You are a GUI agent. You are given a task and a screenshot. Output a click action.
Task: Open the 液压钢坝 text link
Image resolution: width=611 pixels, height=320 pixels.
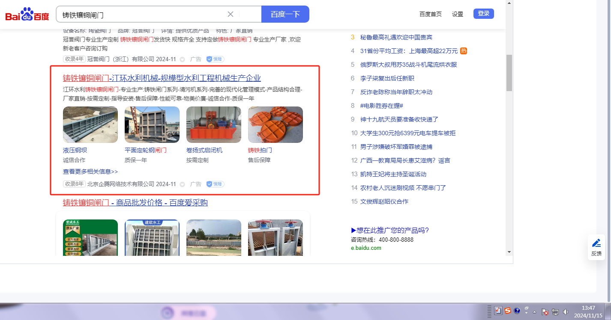(75, 151)
